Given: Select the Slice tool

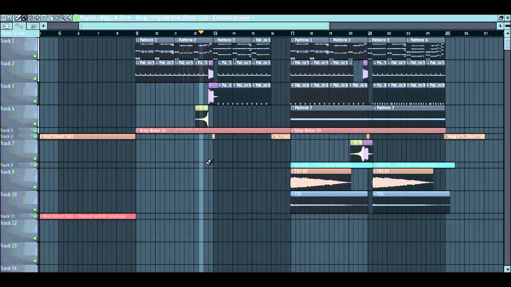Looking at the screenshot, I should point(50,18).
